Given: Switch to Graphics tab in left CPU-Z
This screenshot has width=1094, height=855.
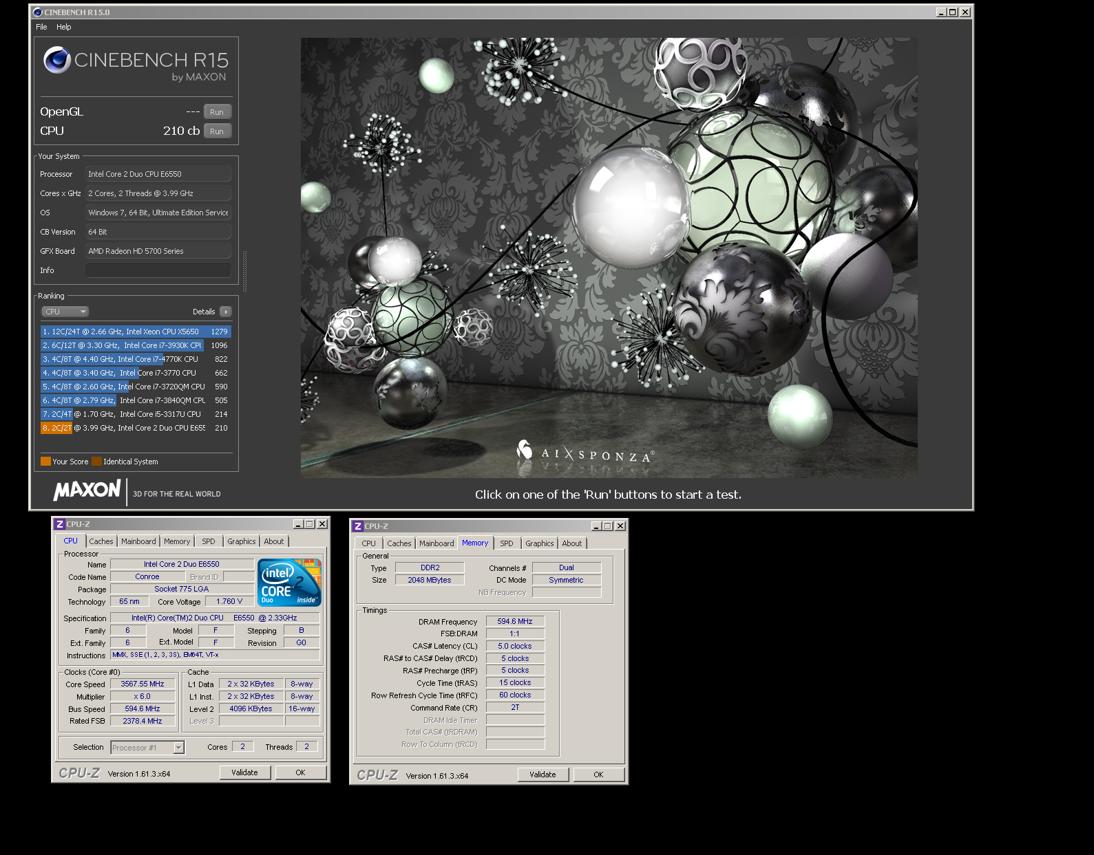Looking at the screenshot, I should pos(242,541).
